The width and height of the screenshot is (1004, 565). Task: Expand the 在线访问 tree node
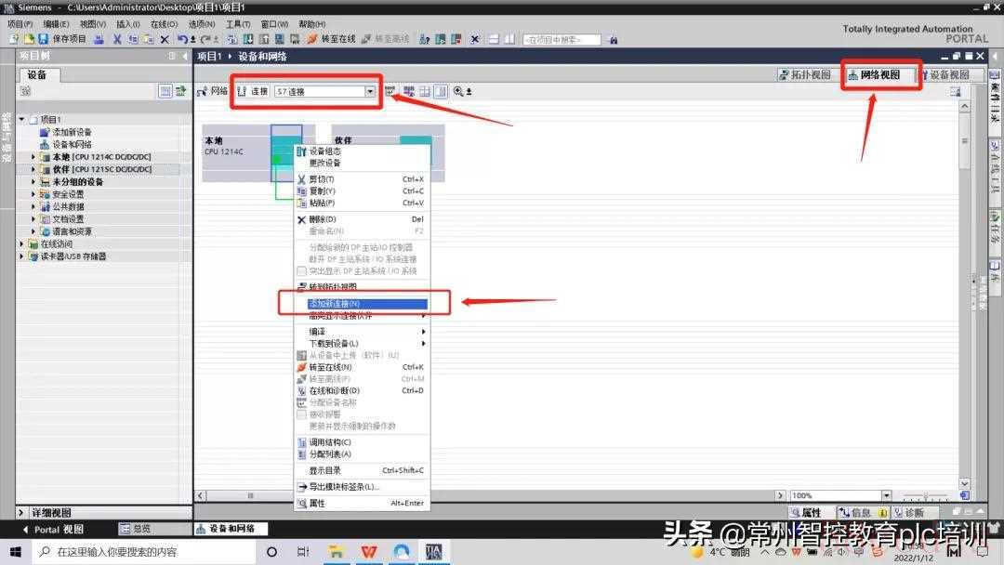pos(21,243)
